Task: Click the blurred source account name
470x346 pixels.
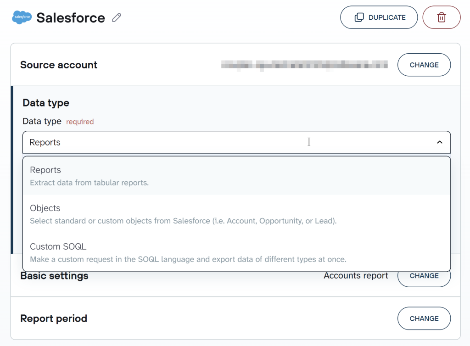Action: [304, 65]
